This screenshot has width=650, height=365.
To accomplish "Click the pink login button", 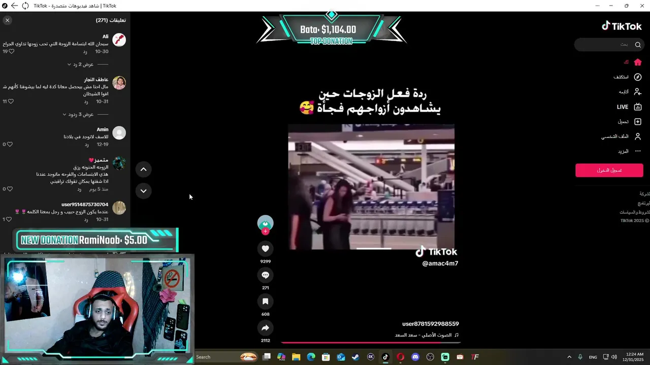I will pyautogui.click(x=609, y=170).
